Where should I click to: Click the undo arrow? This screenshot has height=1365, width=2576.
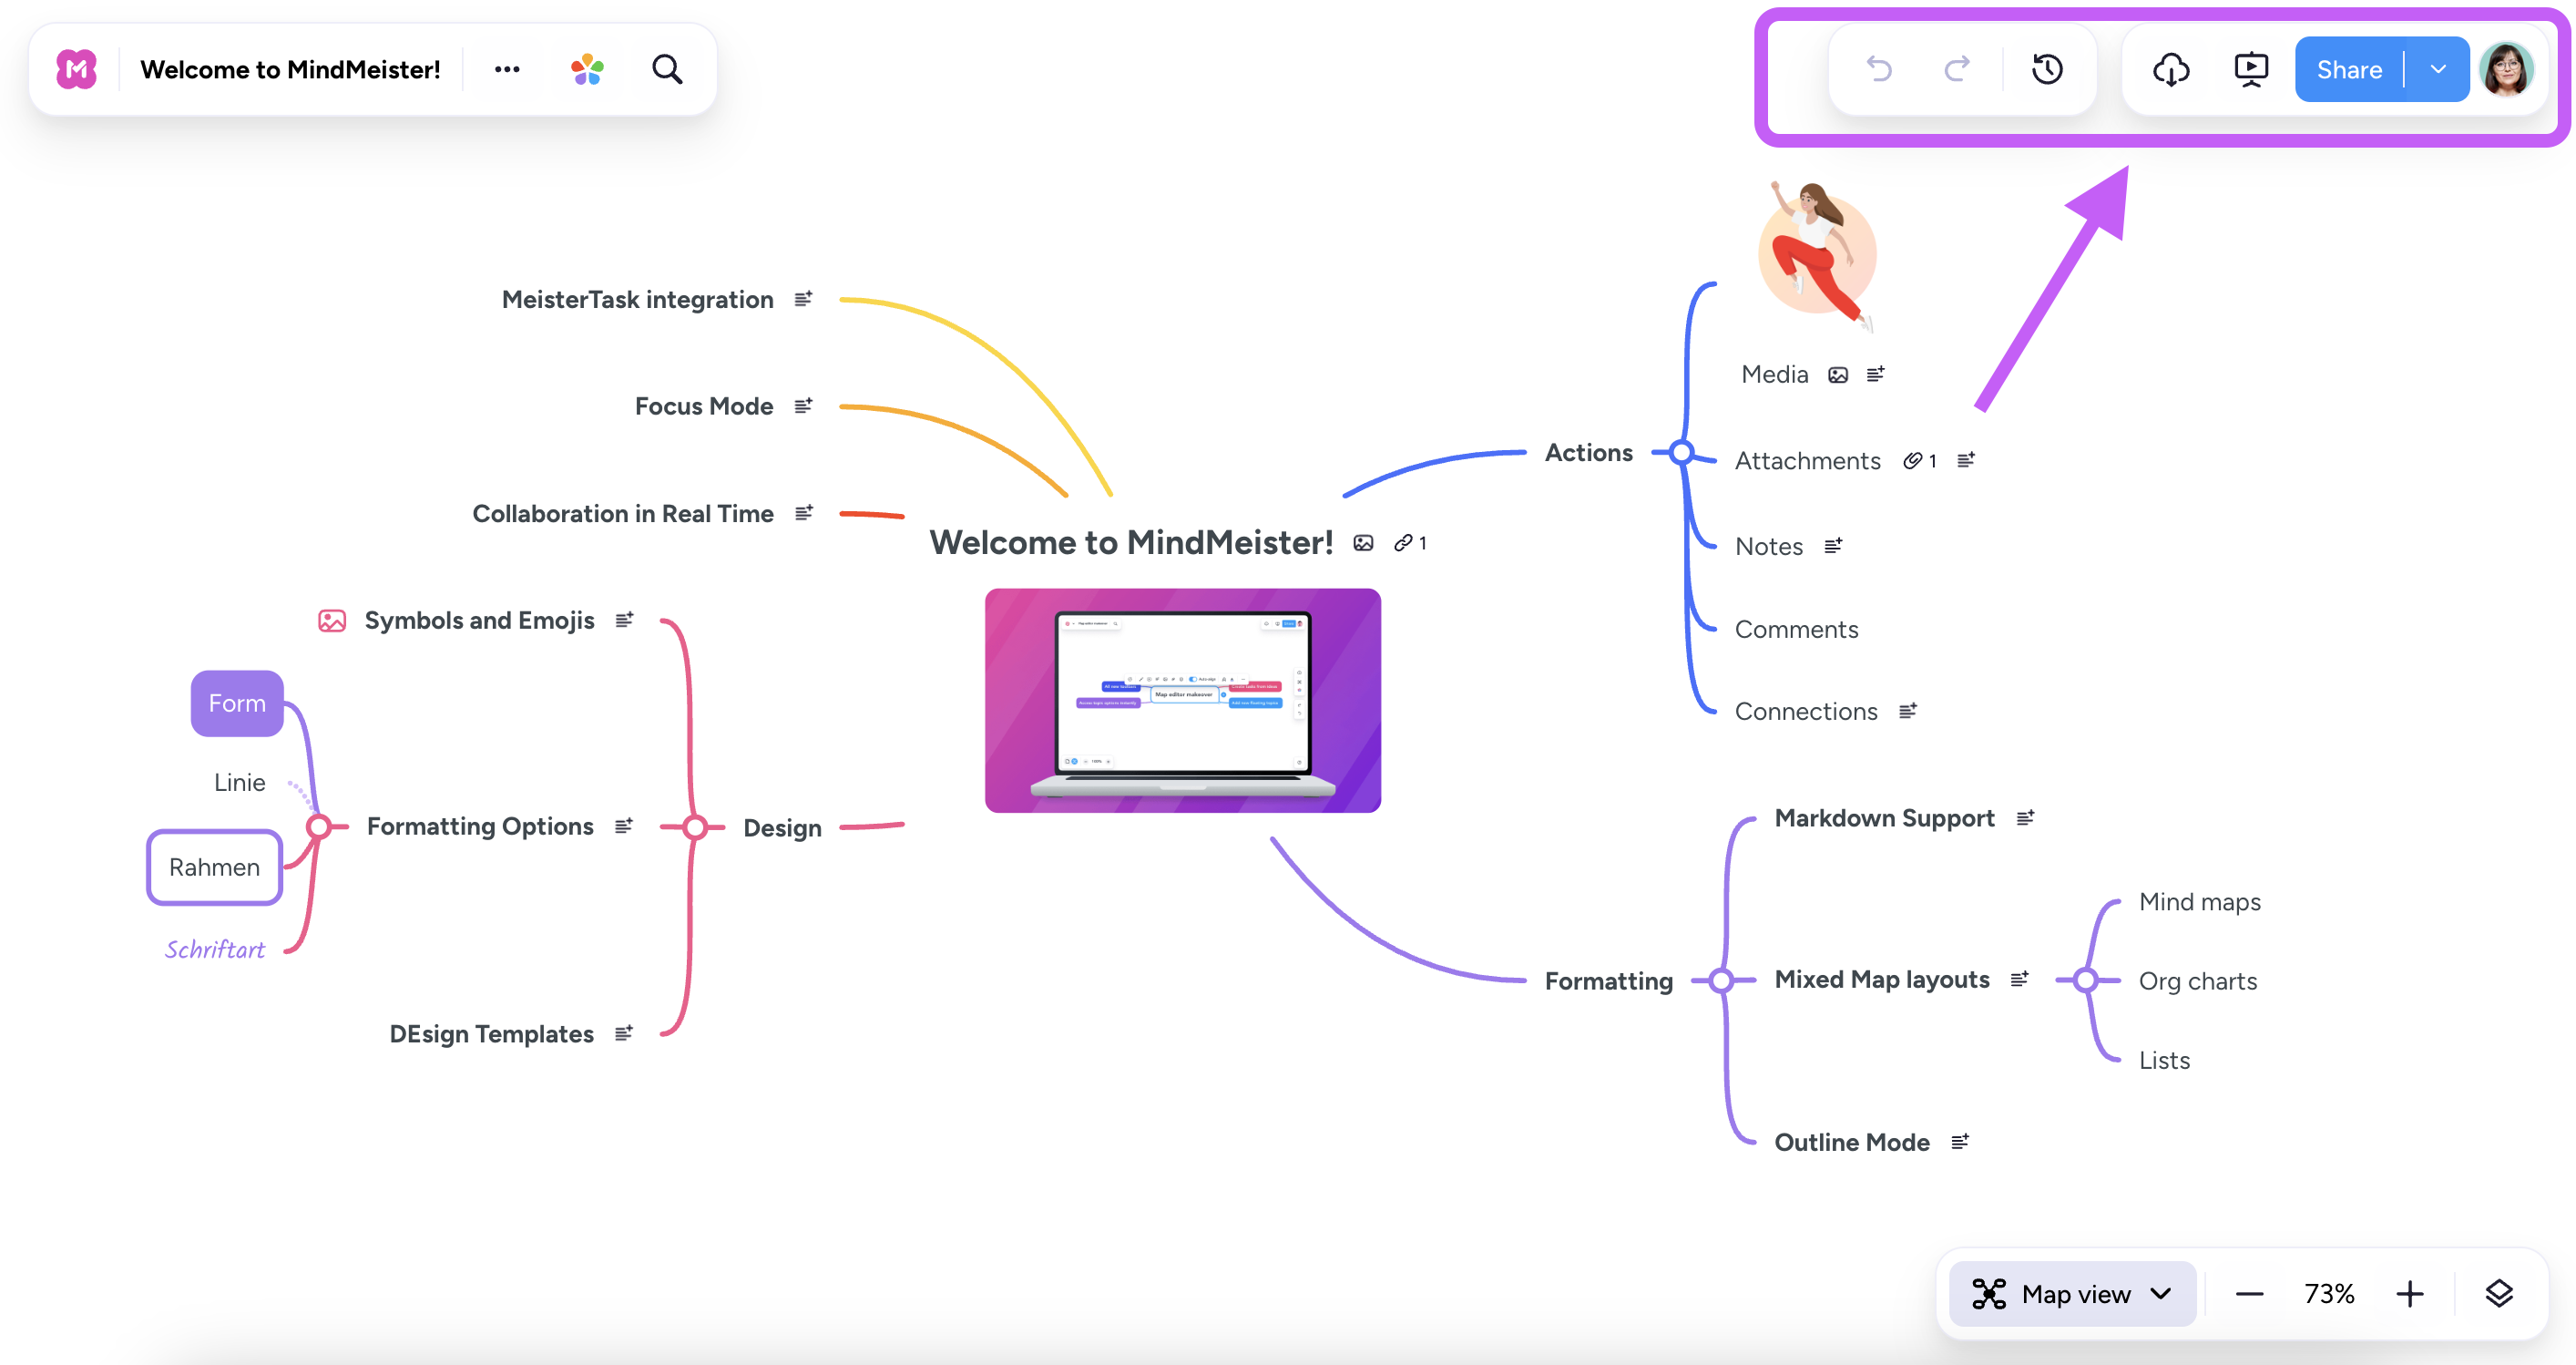pos(1879,69)
